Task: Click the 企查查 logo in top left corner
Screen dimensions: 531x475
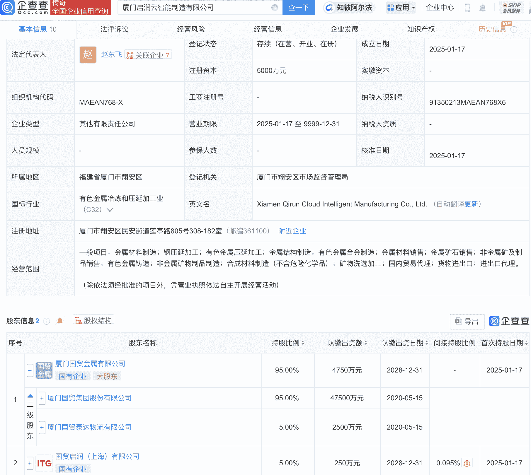Action: pyautogui.click(x=25, y=8)
